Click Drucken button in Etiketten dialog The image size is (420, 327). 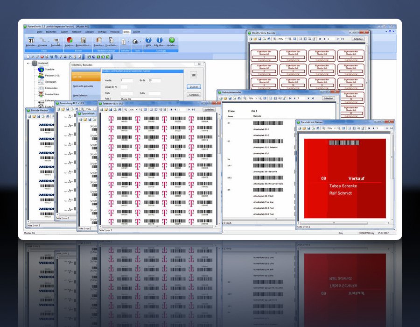click(x=194, y=87)
